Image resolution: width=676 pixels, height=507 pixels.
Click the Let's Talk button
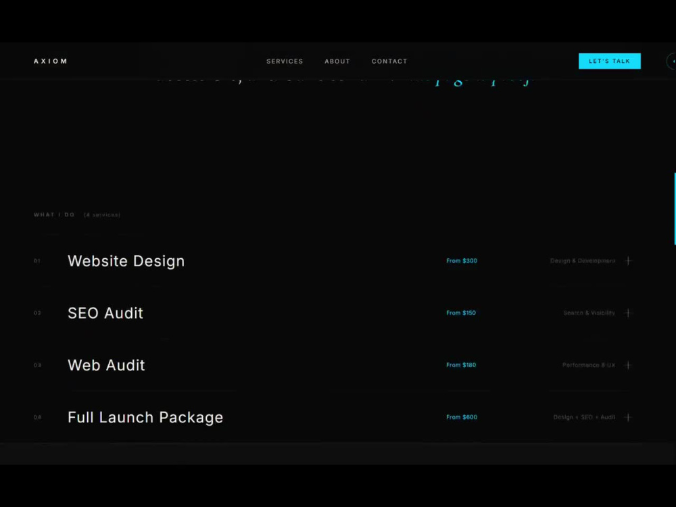click(x=609, y=62)
